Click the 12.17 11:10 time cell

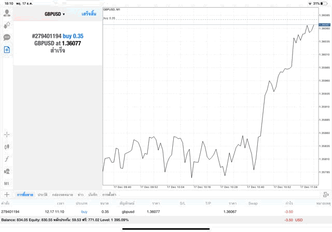click(54, 212)
